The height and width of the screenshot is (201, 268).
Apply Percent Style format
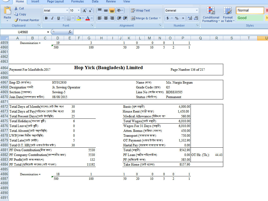(177, 18)
